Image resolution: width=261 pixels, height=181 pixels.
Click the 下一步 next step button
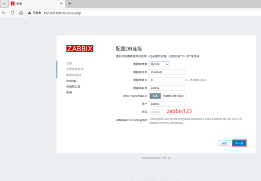pos(239,143)
